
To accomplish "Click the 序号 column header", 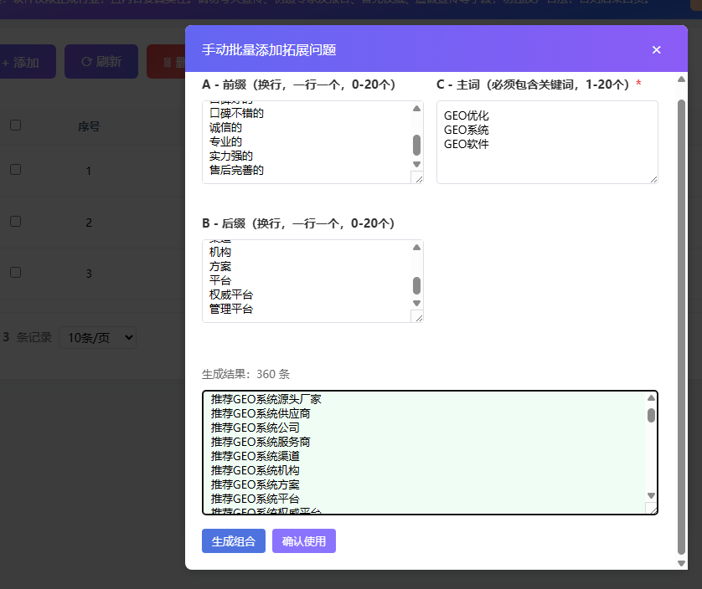I will pyautogui.click(x=89, y=126).
